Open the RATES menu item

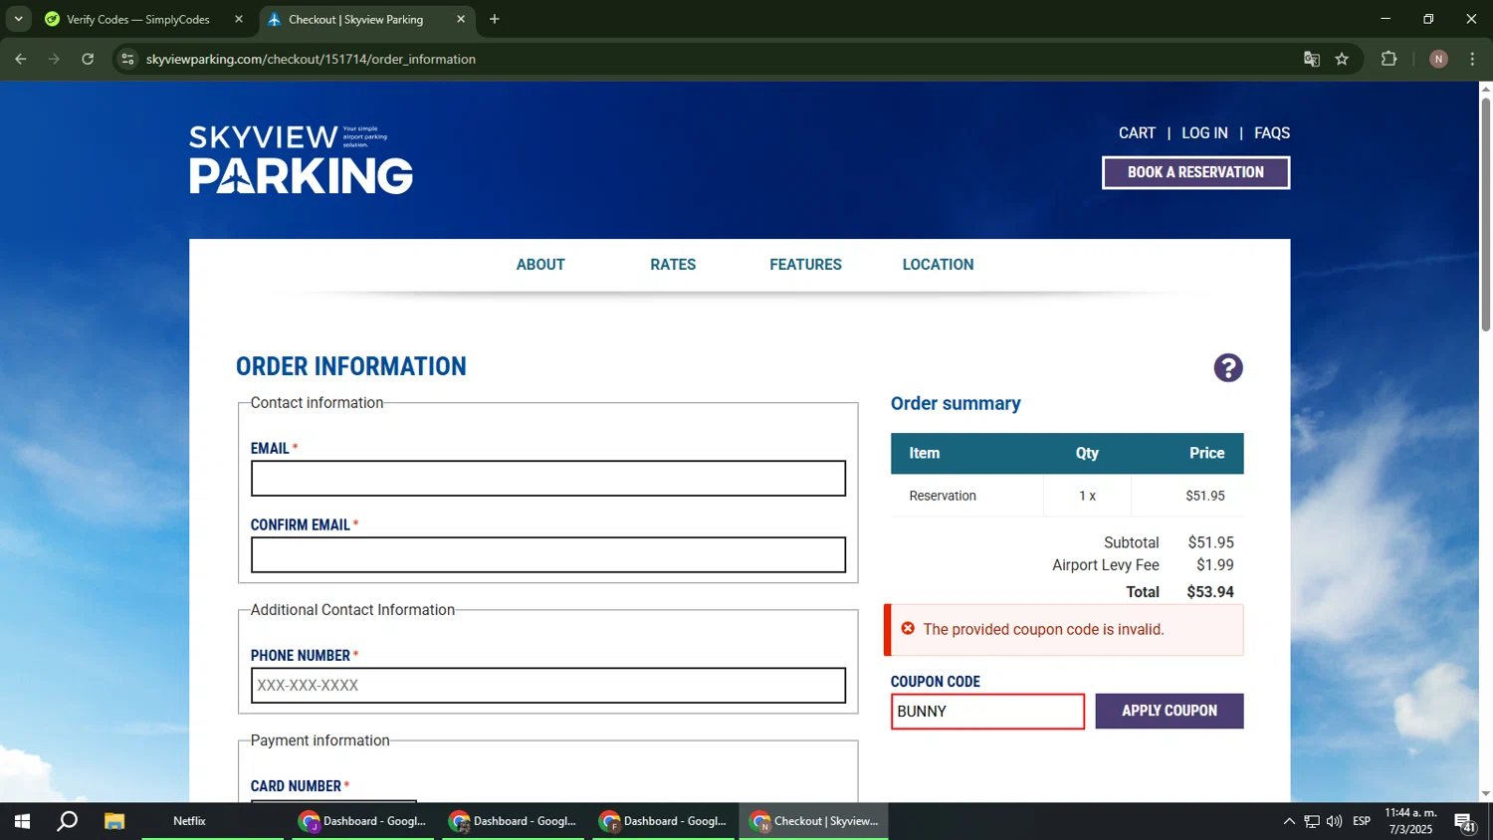coord(673,265)
